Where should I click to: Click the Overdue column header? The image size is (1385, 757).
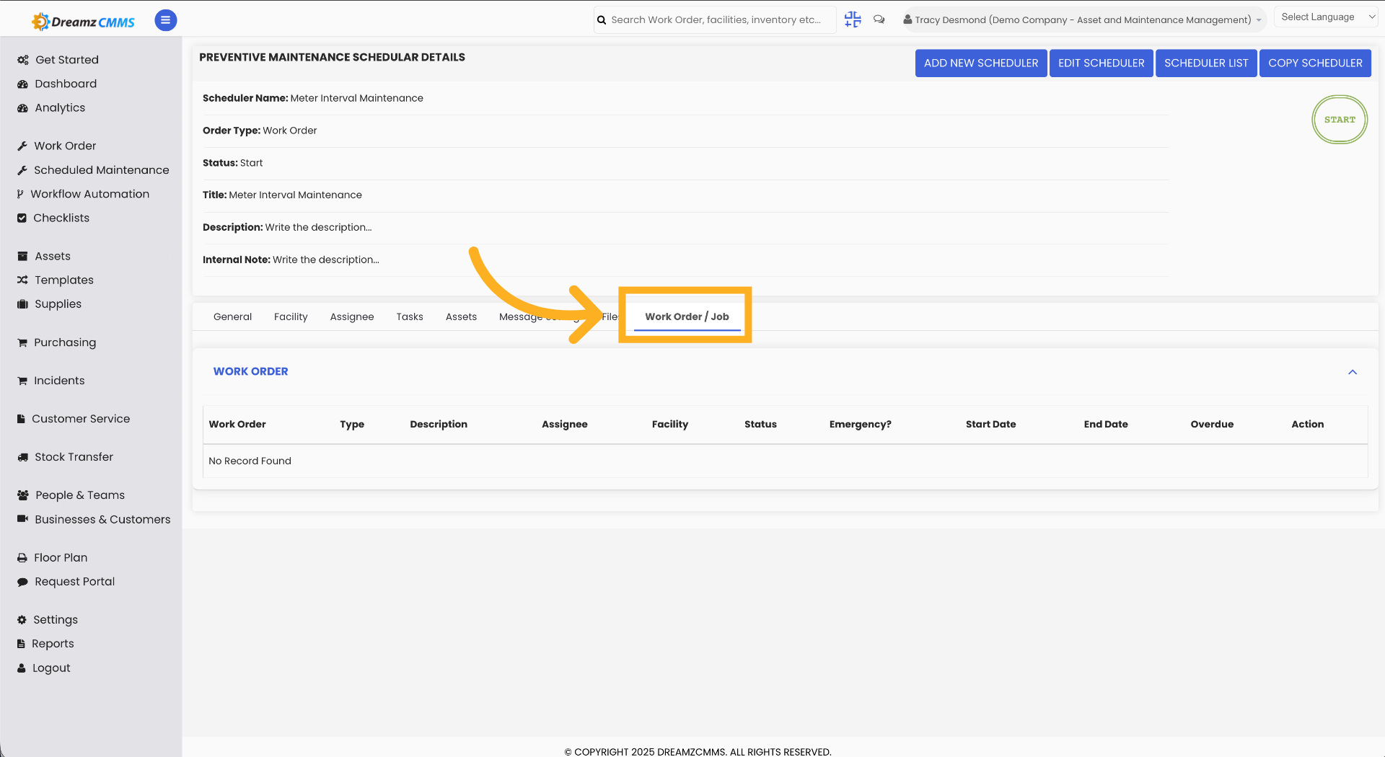1212,424
